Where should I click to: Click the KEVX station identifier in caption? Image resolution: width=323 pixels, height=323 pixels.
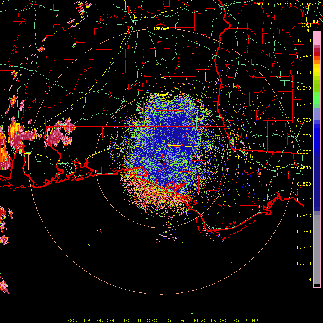click(200, 320)
